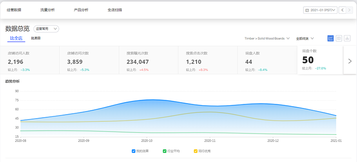Toggle 我的效果 legend checkbox
The image size is (357, 162).
pyautogui.click(x=133, y=151)
